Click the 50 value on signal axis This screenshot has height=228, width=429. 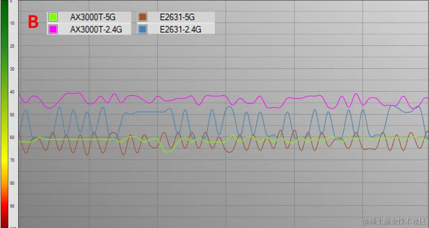(x=12, y=114)
